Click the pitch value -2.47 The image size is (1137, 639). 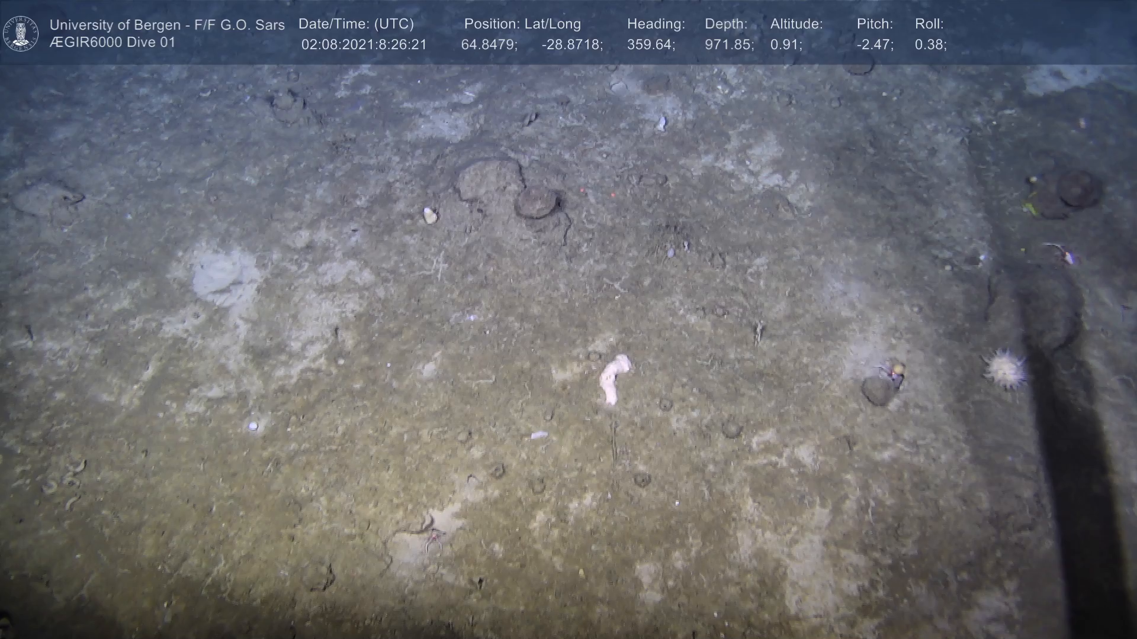pyautogui.click(x=875, y=45)
